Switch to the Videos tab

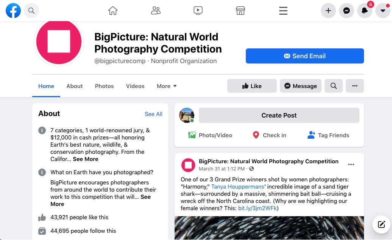coord(135,86)
